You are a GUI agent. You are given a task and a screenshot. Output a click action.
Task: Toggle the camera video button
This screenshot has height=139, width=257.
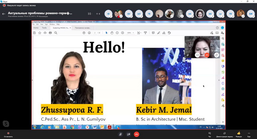pyautogui.click(x=128, y=134)
